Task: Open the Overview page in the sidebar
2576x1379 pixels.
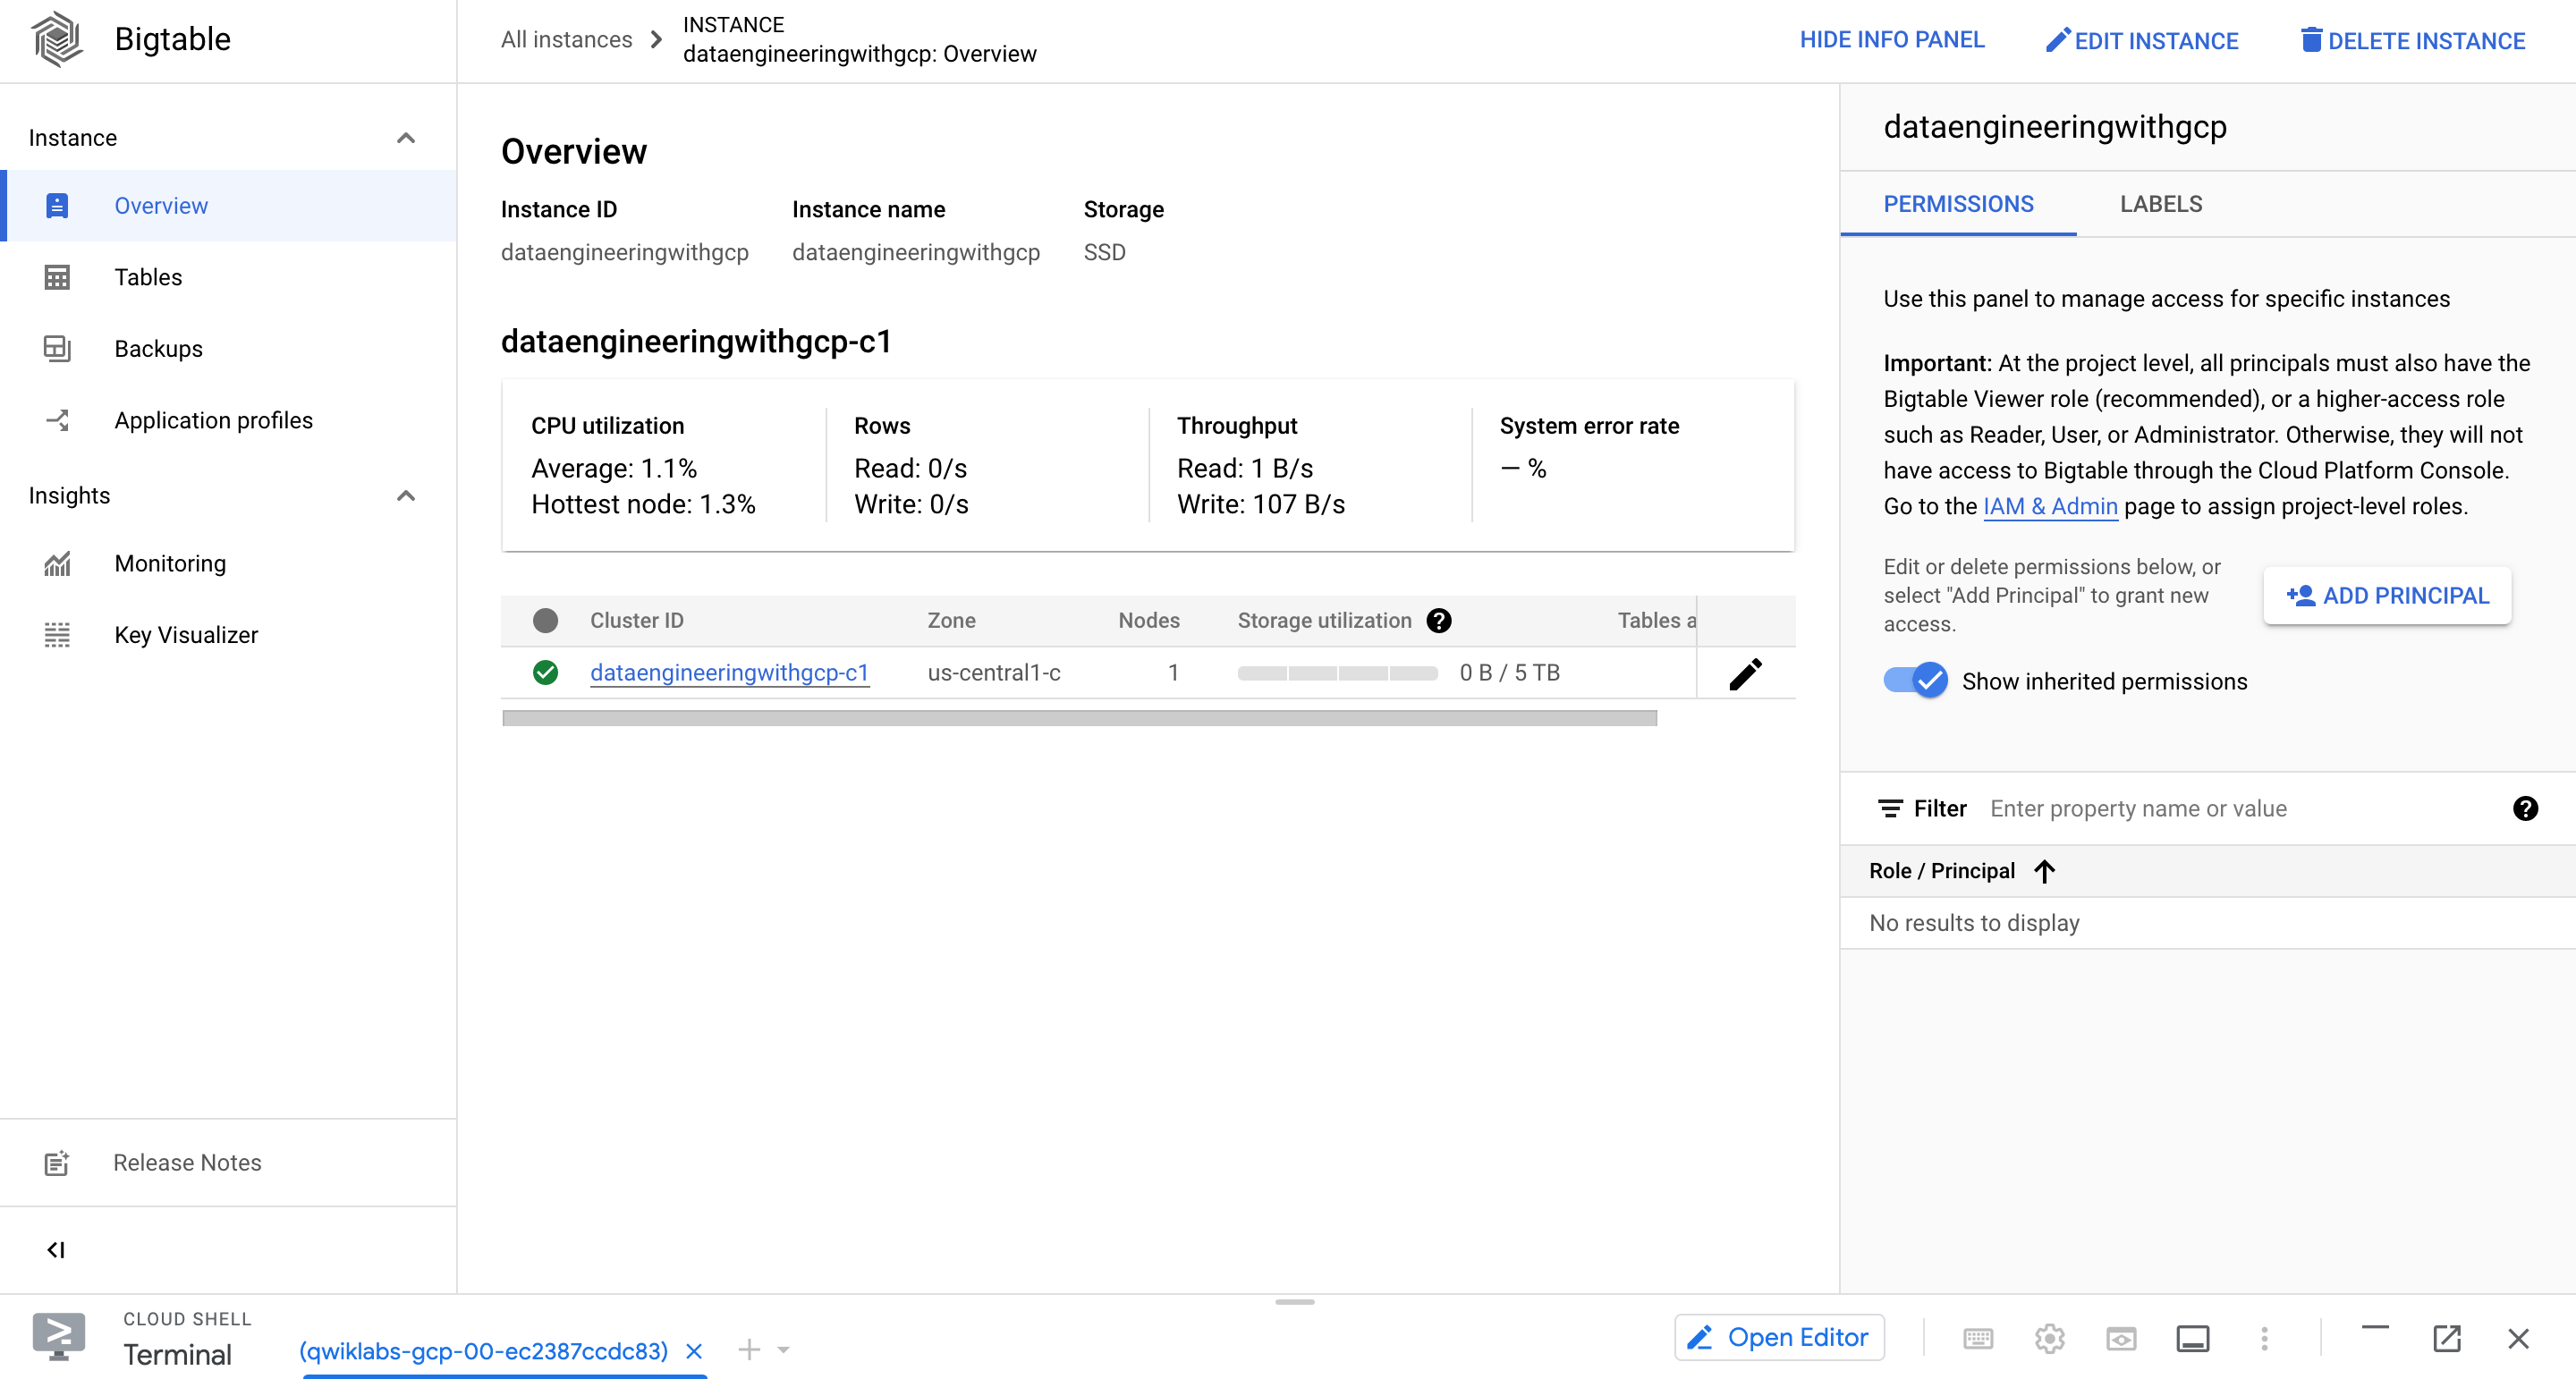Action: tap(229, 205)
